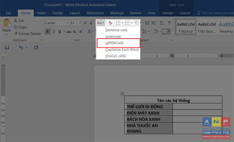
Task: Toggle superscript formatting
Action: [x=81, y=32]
